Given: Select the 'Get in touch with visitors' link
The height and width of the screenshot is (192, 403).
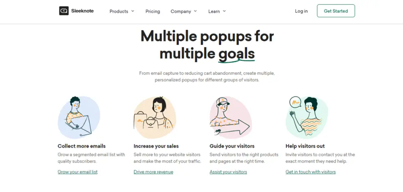Looking at the screenshot, I should (x=311, y=172).
